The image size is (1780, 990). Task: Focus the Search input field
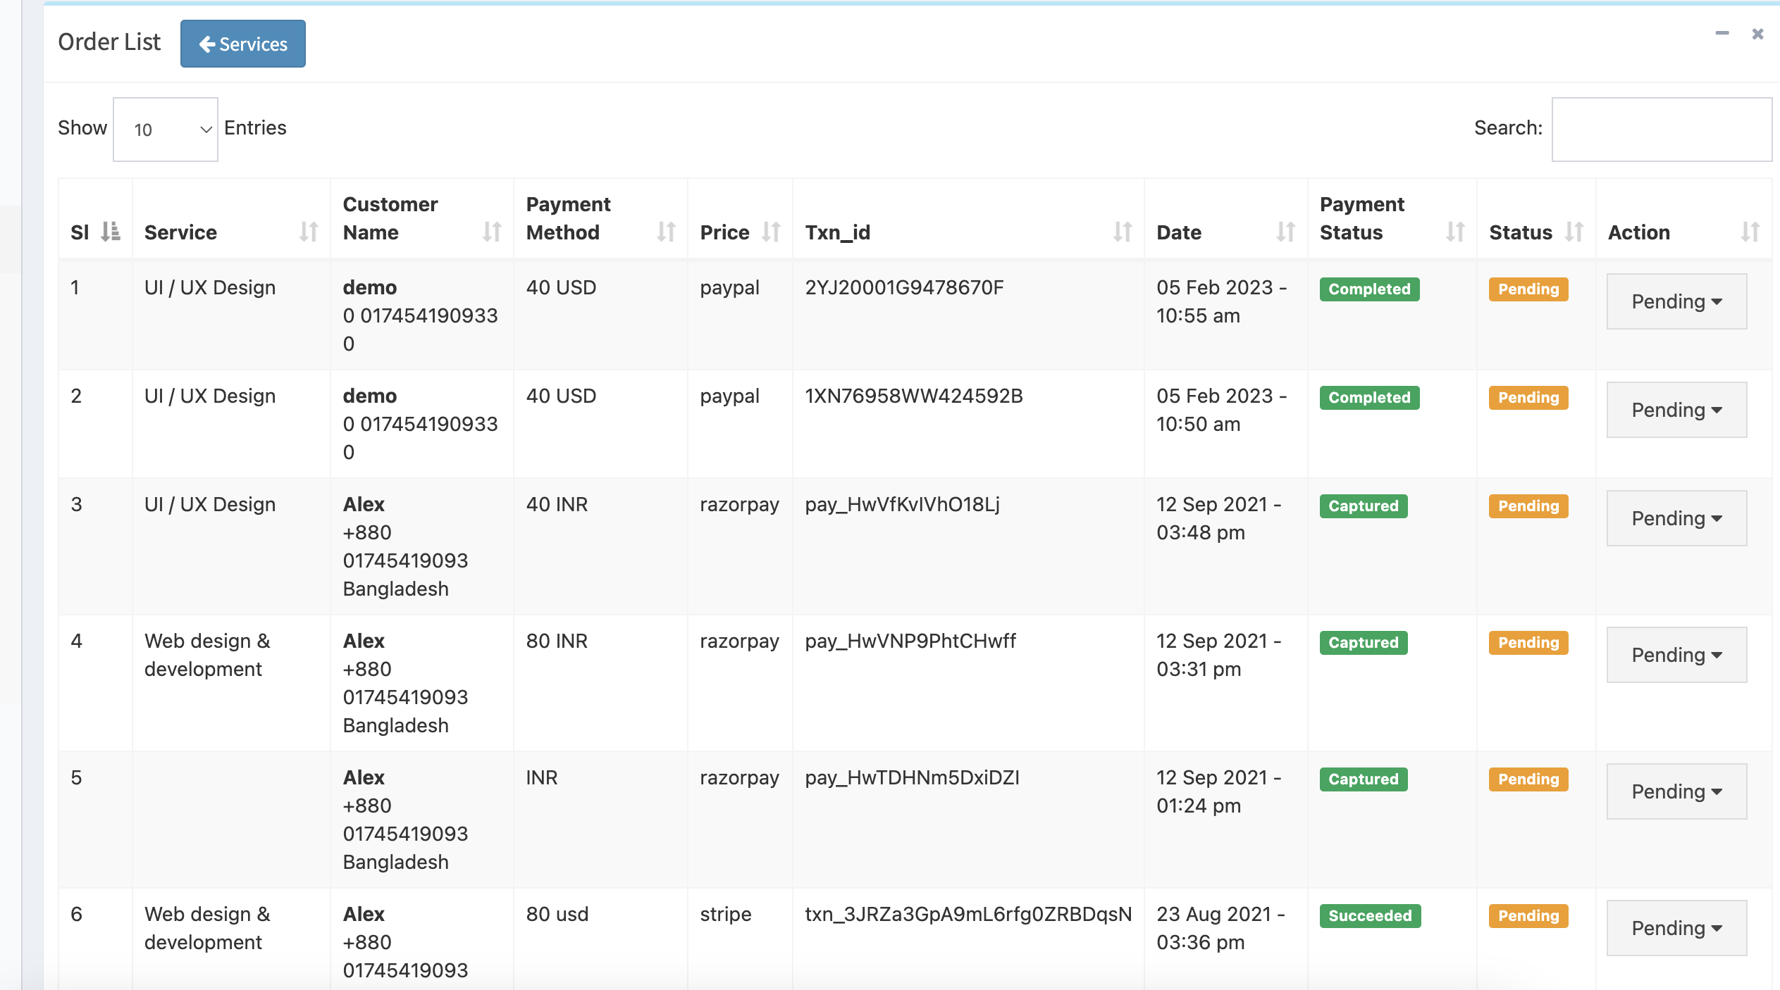click(1662, 130)
